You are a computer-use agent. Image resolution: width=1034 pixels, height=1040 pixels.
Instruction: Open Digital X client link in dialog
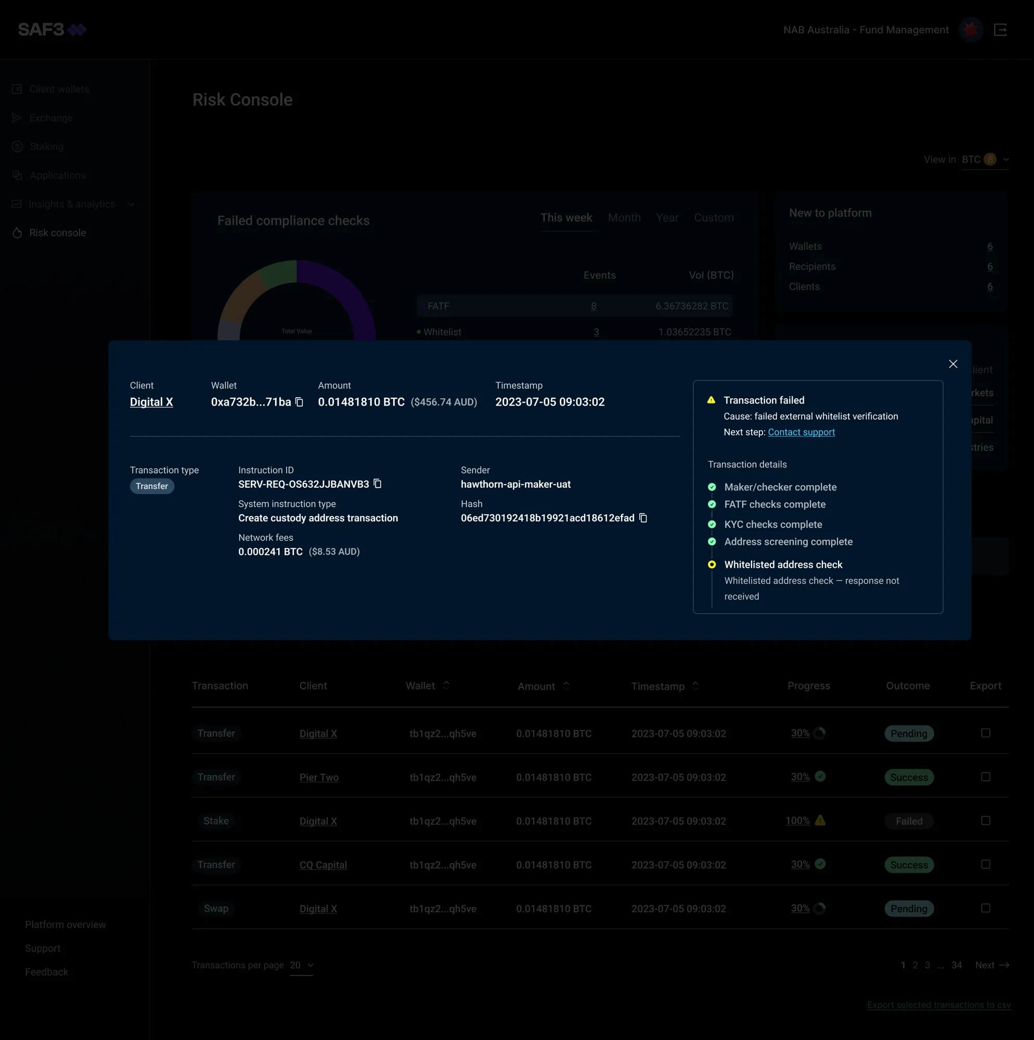pyautogui.click(x=151, y=402)
